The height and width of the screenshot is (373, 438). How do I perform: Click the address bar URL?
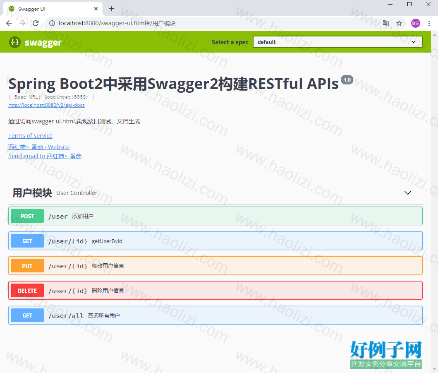[117, 23]
